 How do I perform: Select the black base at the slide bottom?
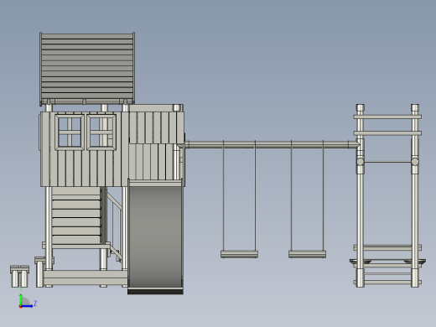[155, 292]
